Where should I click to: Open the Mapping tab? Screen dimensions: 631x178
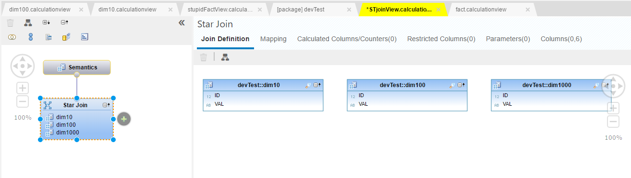tap(273, 39)
